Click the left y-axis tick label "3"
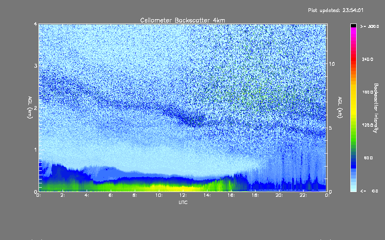Screen dimensions: 385x240 tap(36, 66)
